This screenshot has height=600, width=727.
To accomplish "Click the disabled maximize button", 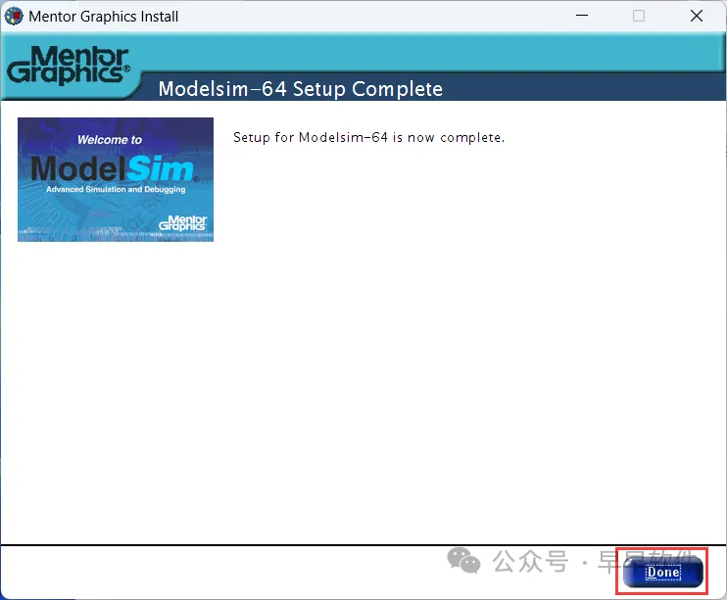I will (x=639, y=17).
